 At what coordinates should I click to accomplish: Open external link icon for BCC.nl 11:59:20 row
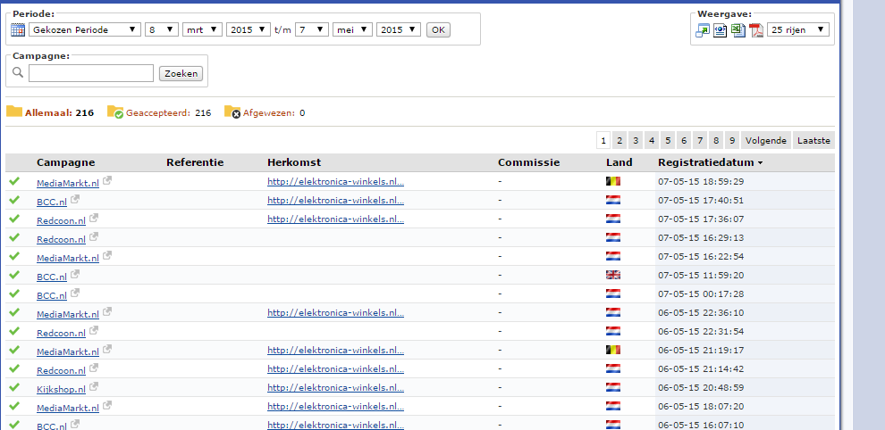pyautogui.click(x=75, y=275)
